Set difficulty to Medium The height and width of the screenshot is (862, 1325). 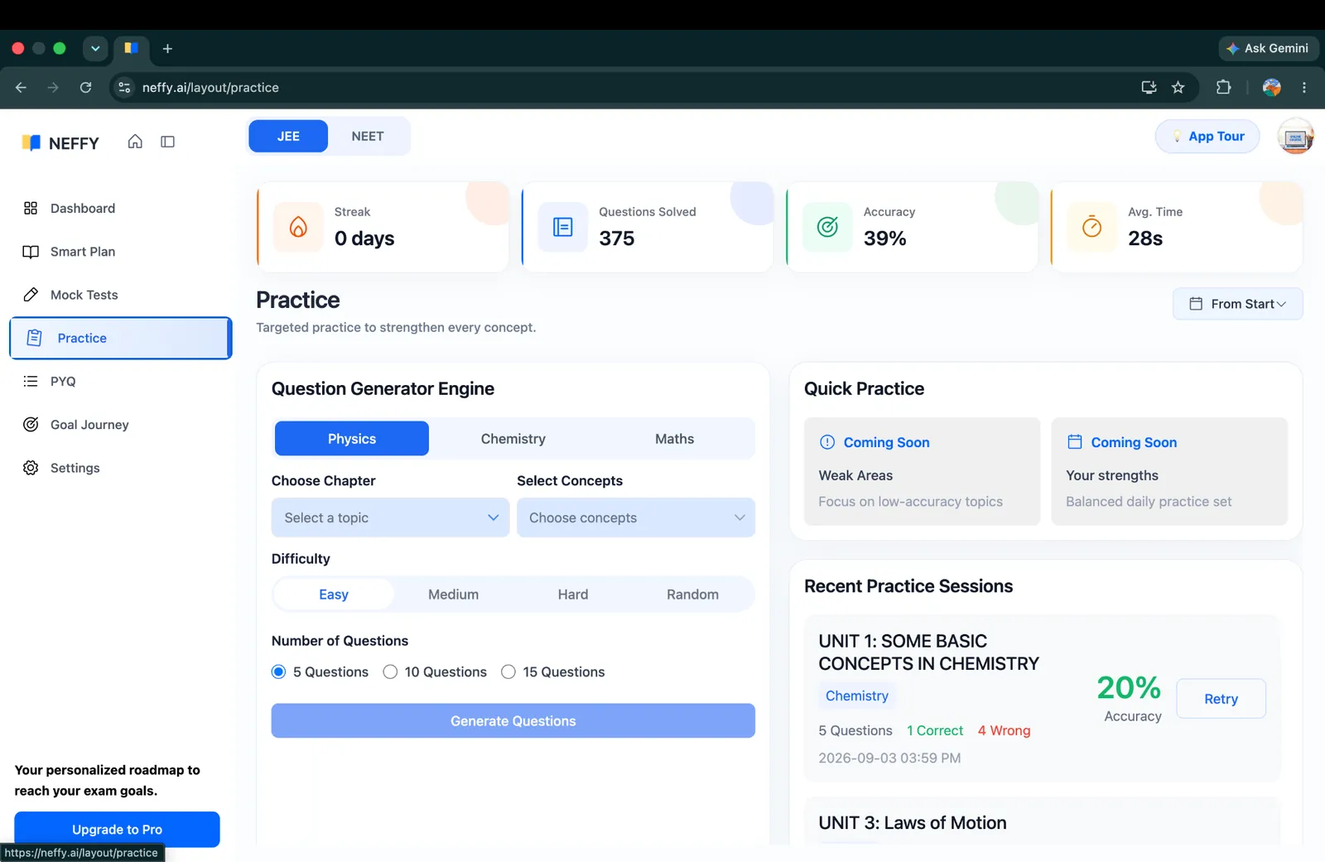(x=453, y=595)
